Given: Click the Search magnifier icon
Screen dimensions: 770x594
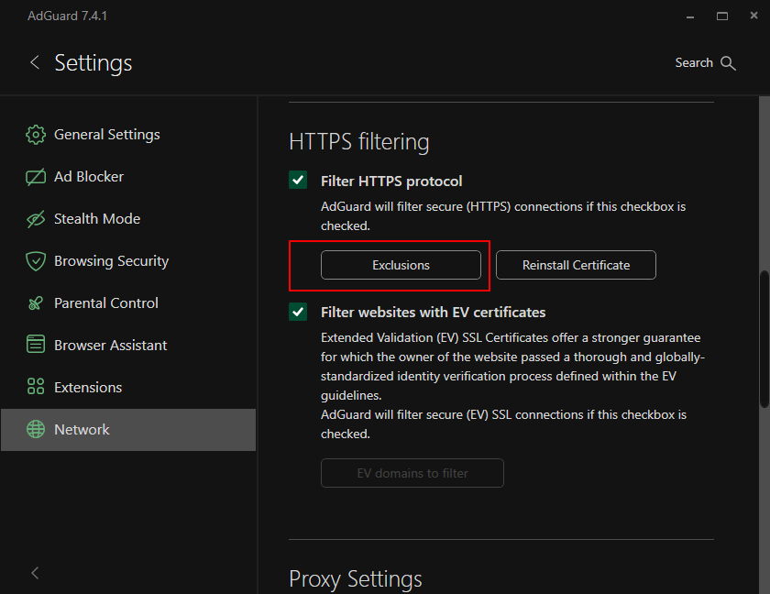Looking at the screenshot, I should (x=729, y=63).
